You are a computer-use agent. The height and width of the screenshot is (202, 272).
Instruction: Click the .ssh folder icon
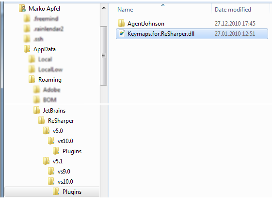click(x=27, y=39)
